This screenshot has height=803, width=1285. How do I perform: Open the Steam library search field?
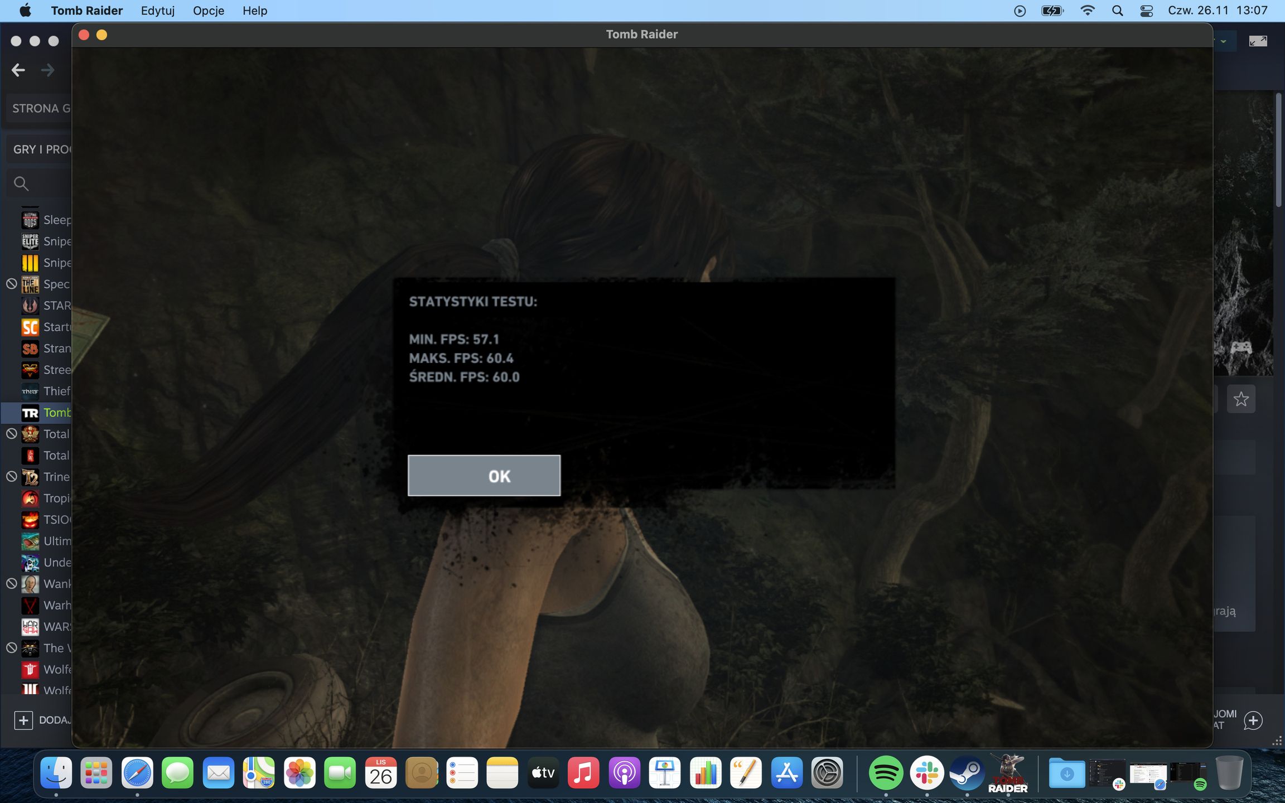tap(39, 183)
